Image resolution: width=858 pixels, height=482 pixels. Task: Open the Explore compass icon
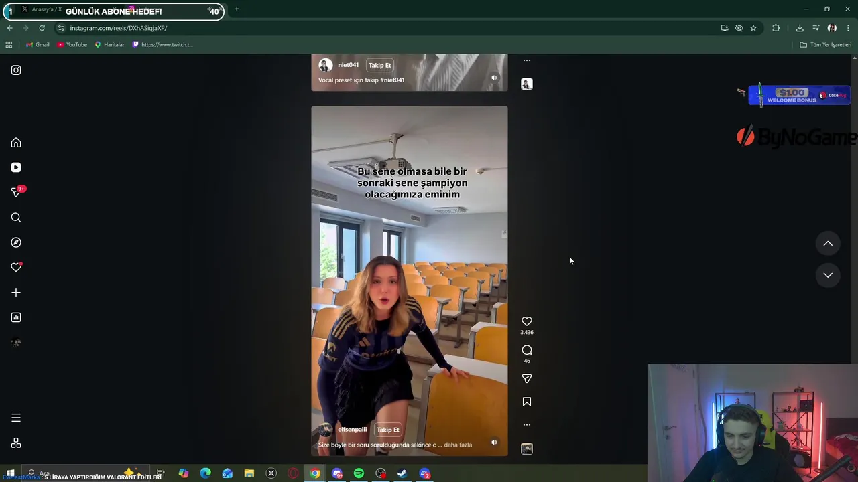[16, 242]
